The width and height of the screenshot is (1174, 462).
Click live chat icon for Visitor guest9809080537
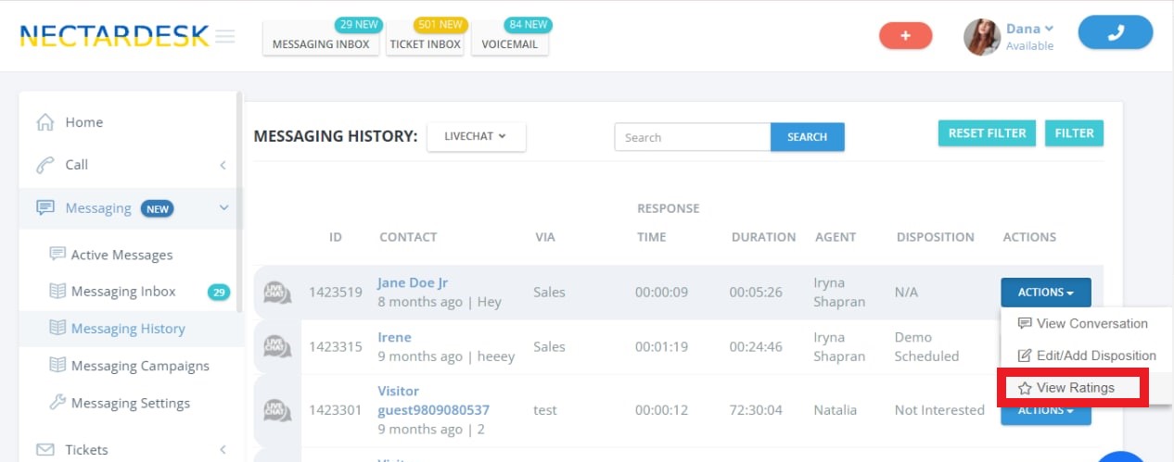click(277, 410)
